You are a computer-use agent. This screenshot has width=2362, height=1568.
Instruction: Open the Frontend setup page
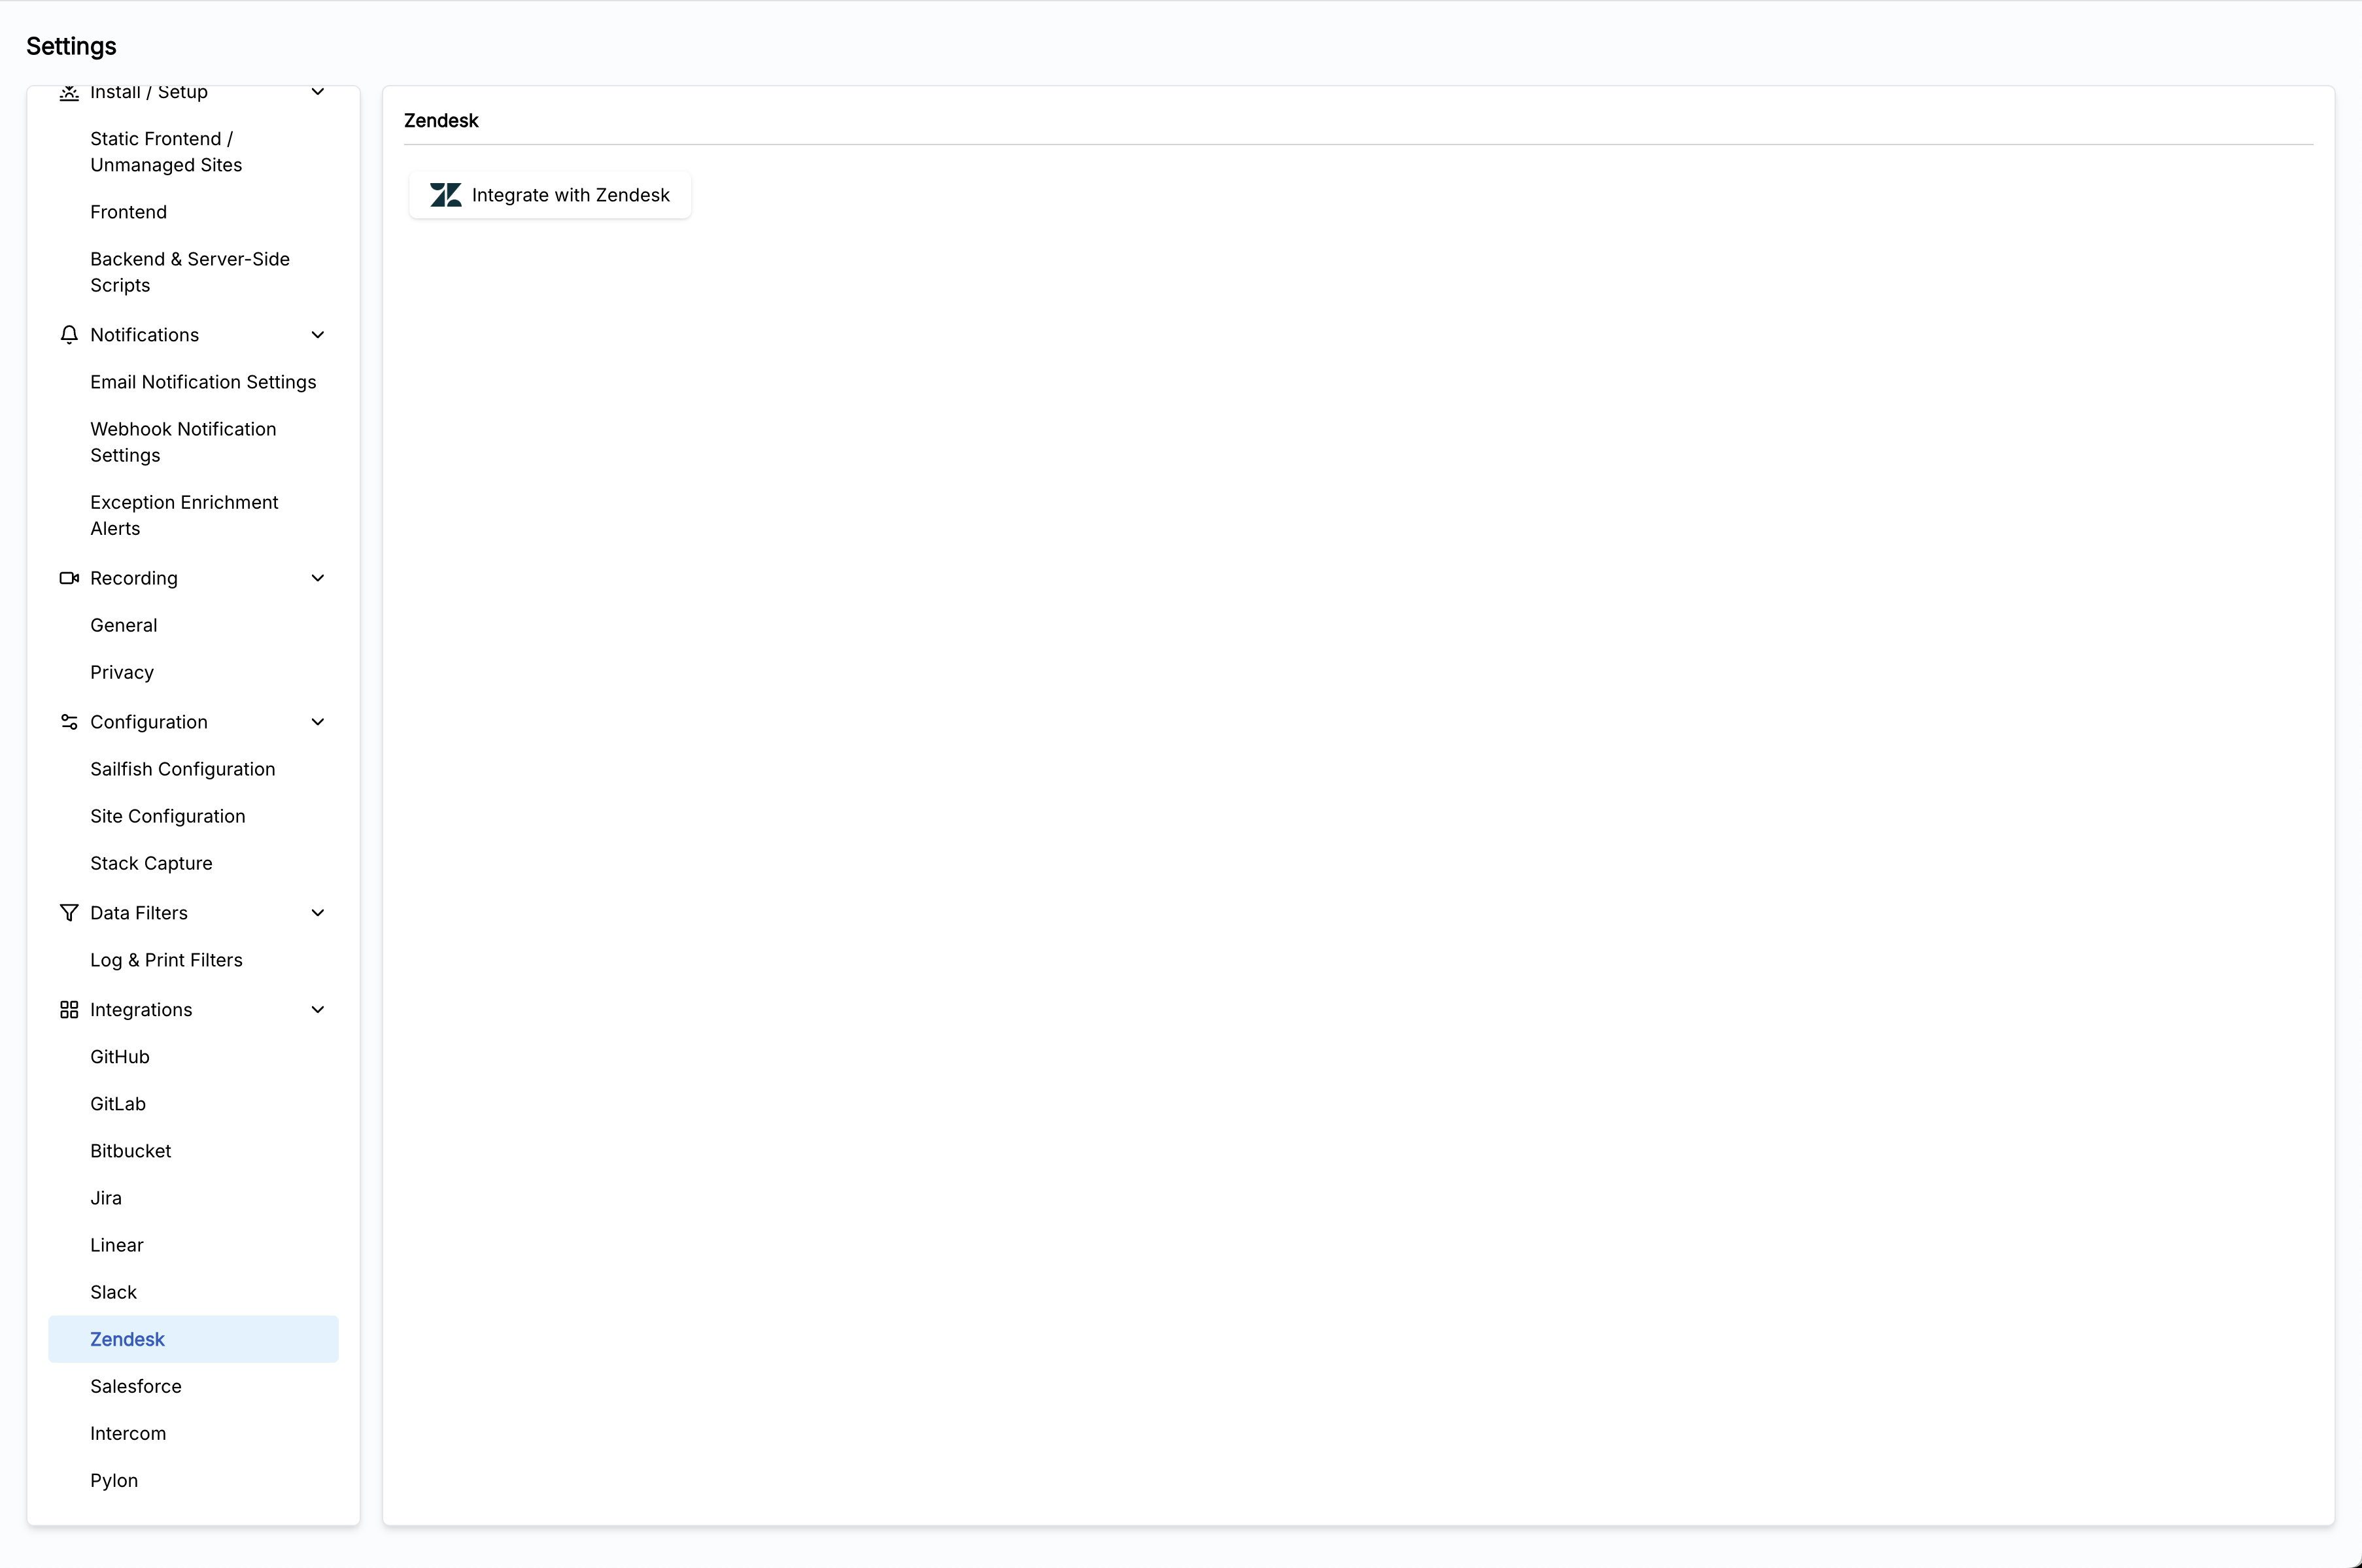193,212
